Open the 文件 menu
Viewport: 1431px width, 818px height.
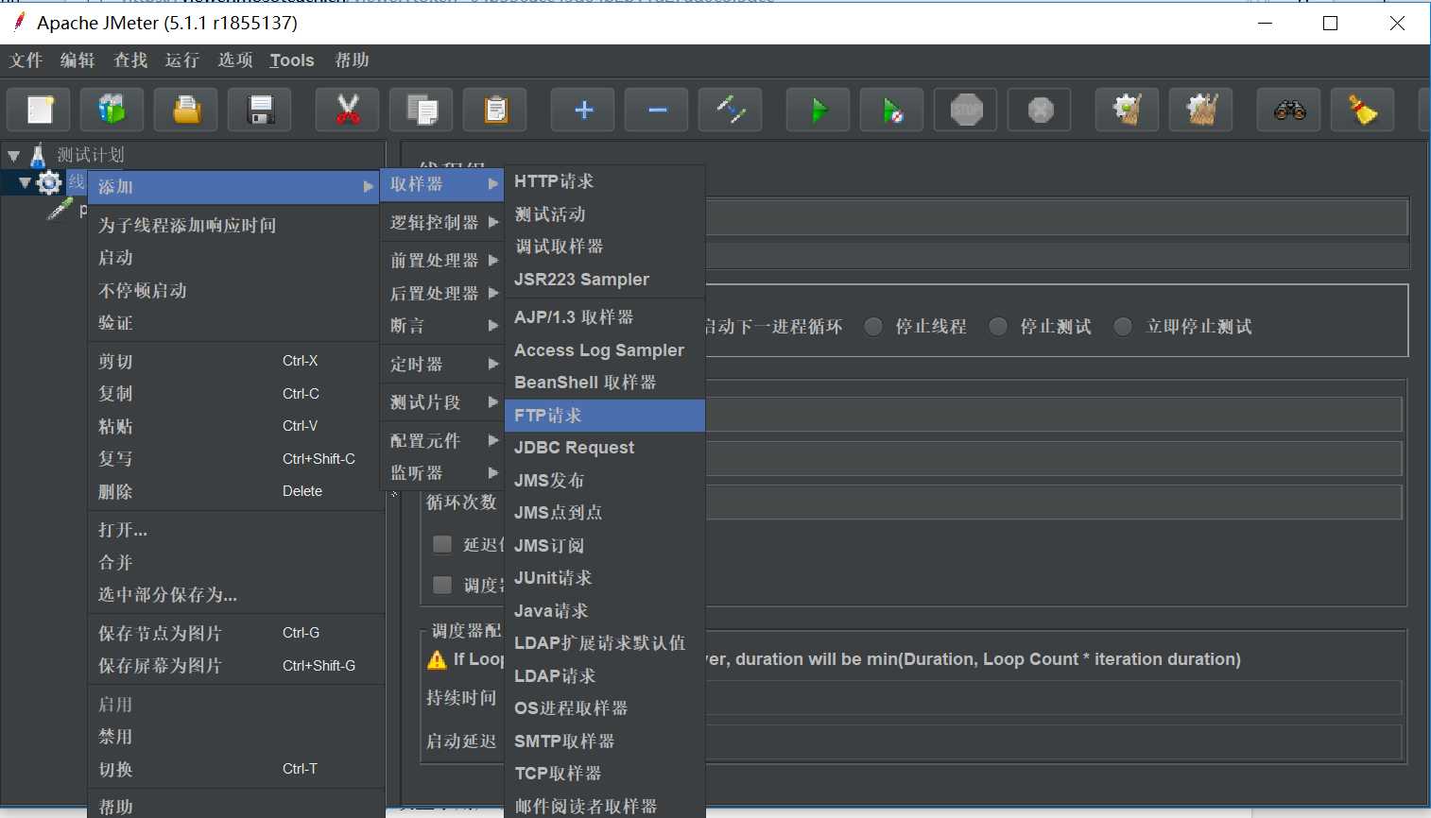[x=26, y=60]
